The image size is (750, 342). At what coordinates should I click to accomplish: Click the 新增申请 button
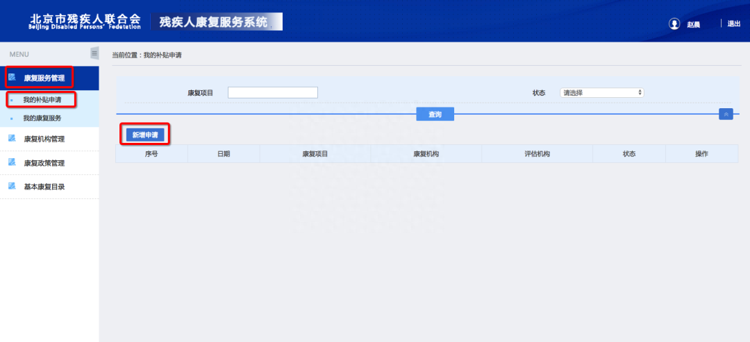[x=145, y=135]
